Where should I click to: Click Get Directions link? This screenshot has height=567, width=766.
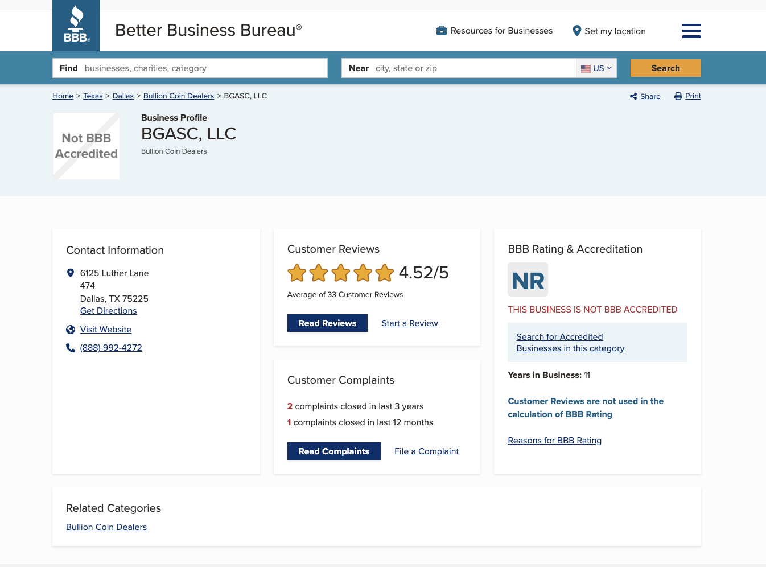108,311
